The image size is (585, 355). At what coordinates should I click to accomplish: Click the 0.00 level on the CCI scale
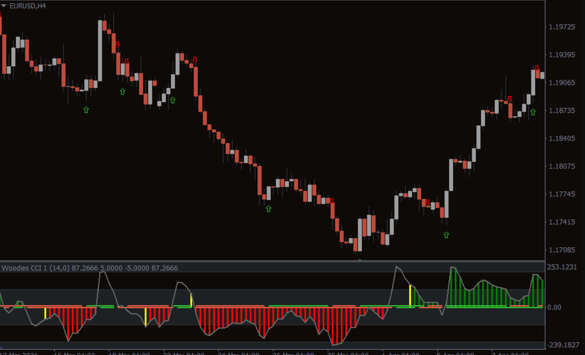click(554, 308)
